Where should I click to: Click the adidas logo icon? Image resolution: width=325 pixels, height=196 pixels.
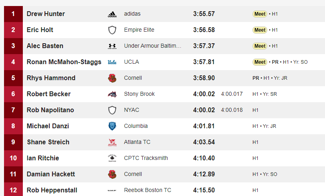(112, 14)
